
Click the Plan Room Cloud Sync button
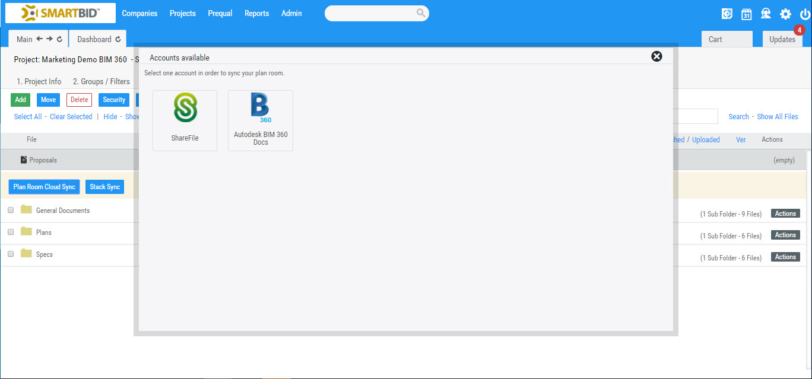[x=44, y=186]
